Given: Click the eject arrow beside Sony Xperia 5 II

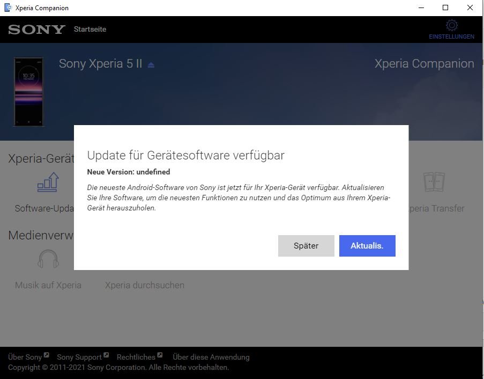Looking at the screenshot, I should 151,65.
